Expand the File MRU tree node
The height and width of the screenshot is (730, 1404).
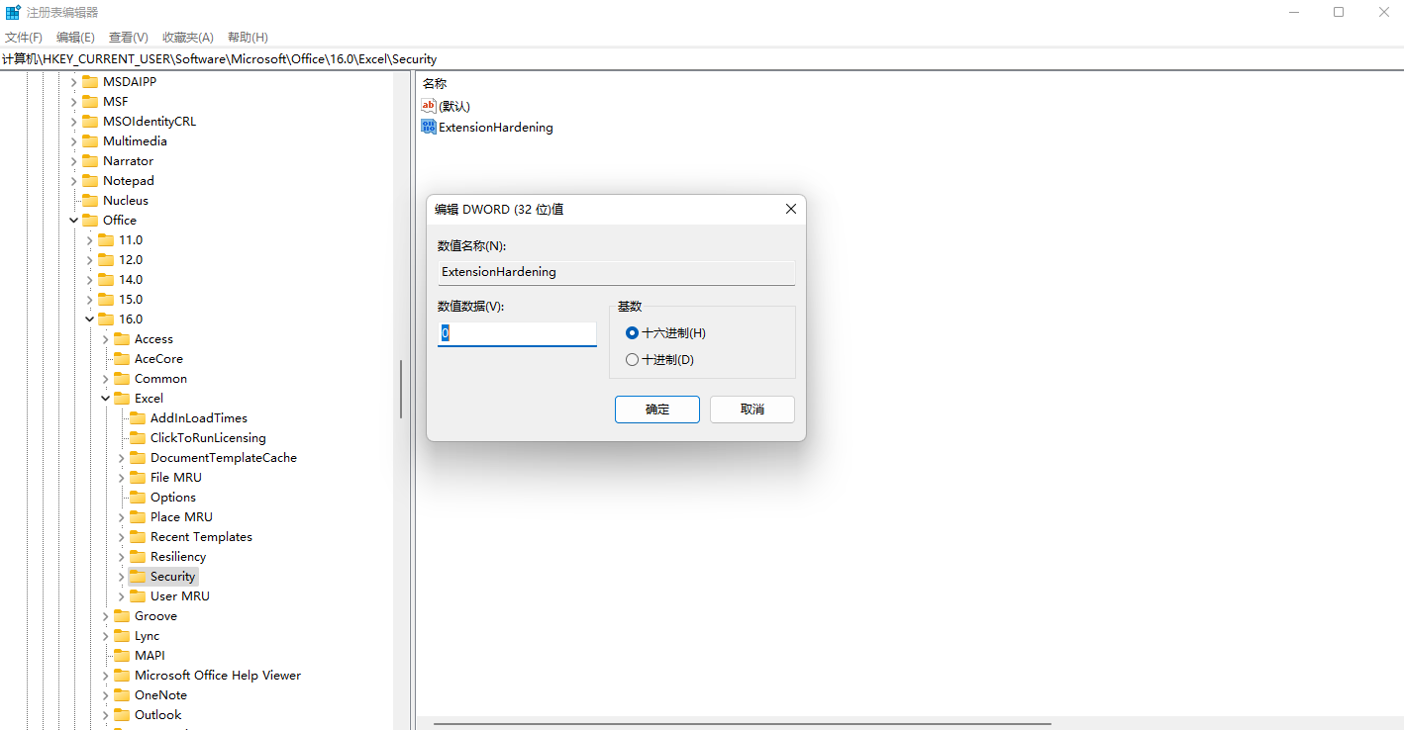coord(121,477)
